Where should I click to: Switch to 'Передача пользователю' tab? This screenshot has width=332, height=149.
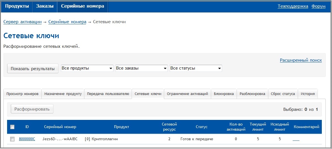click(108, 94)
